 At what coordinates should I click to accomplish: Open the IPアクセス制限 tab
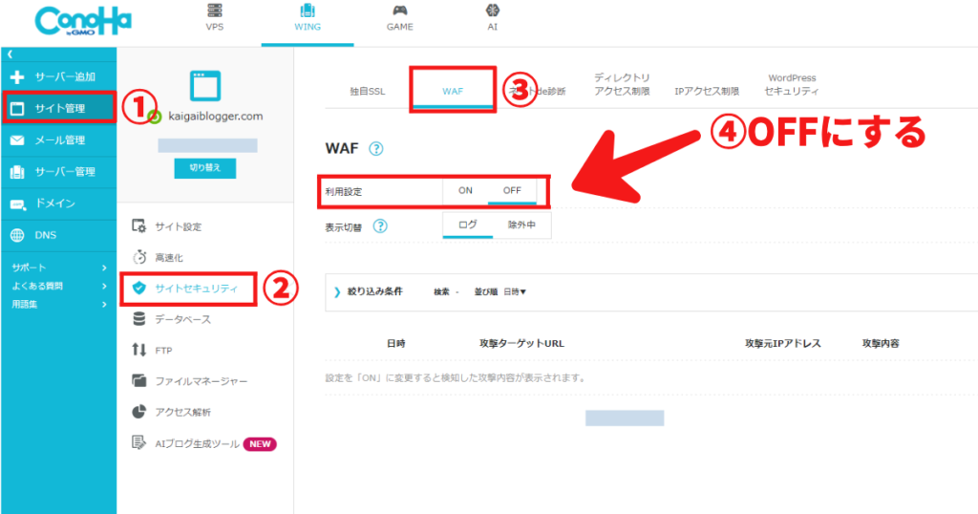[x=706, y=92]
